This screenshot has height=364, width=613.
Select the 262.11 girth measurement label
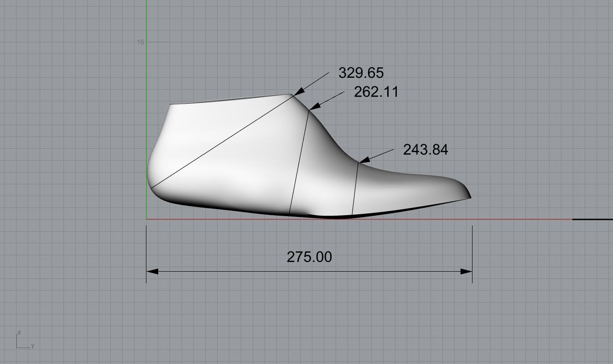coord(376,92)
